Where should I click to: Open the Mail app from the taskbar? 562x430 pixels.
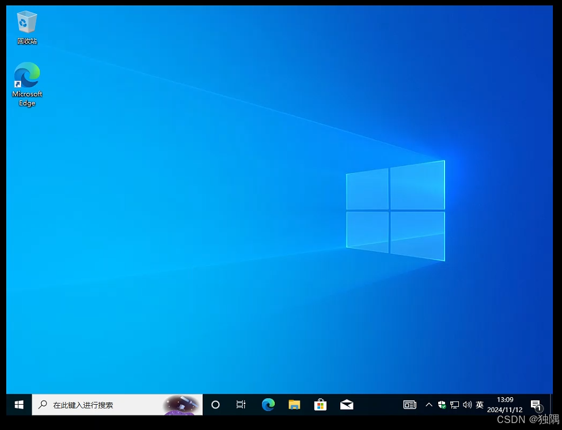pyautogui.click(x=347, y=405)
